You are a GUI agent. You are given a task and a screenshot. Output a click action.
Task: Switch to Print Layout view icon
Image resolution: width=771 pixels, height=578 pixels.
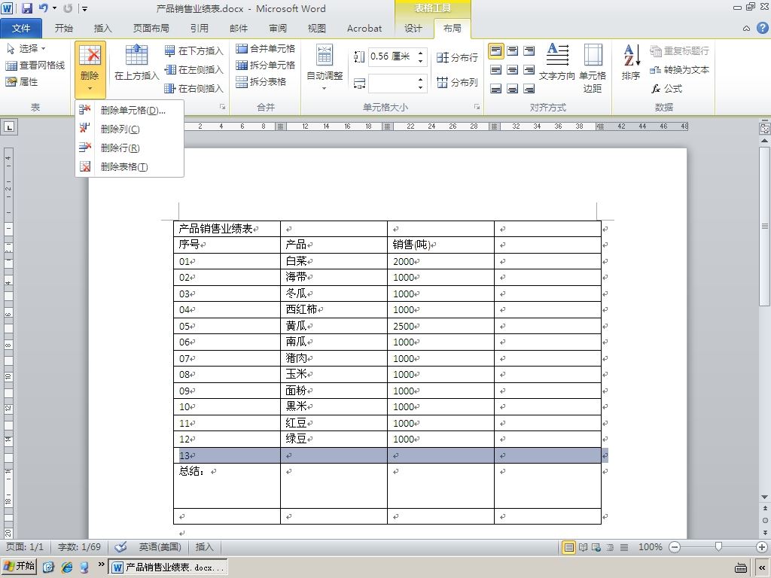pyautogui.click(x=569, y=547)
